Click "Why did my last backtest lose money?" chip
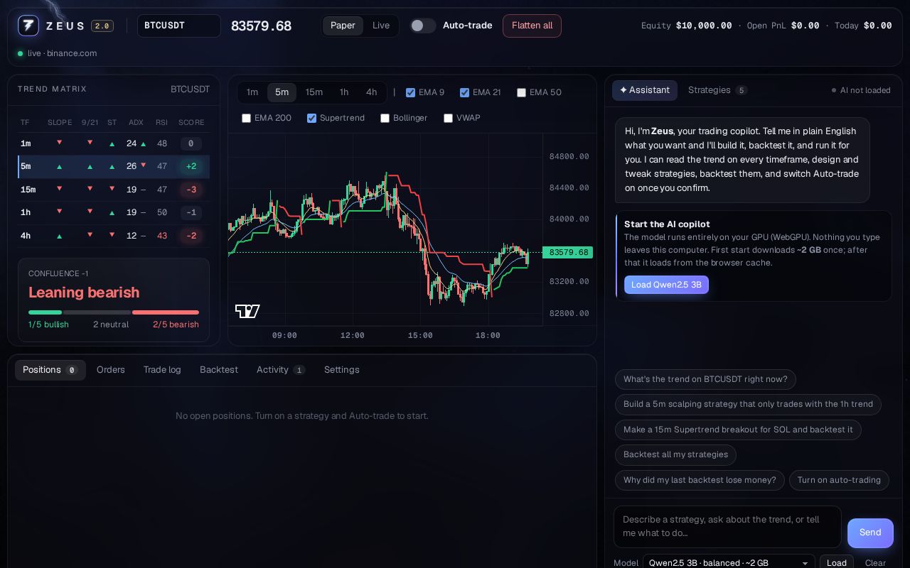 700,480
